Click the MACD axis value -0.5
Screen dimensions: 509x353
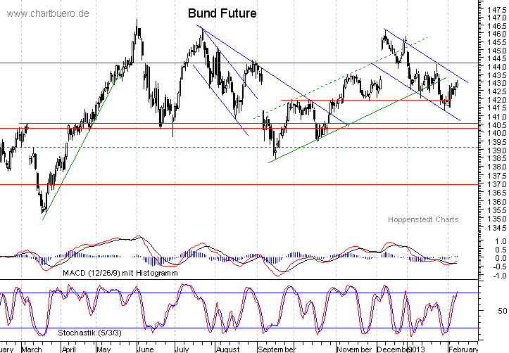click(499, 267)
